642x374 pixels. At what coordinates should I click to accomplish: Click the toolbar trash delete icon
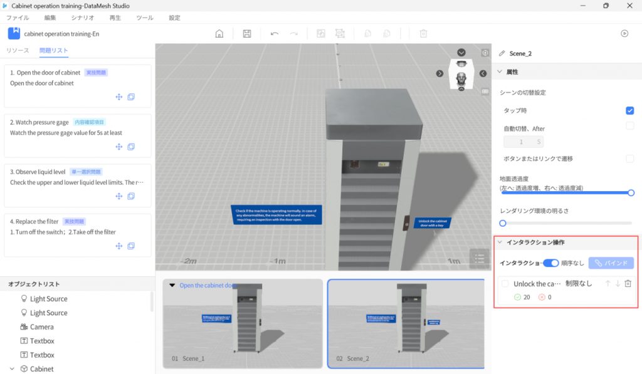[423, 34]
